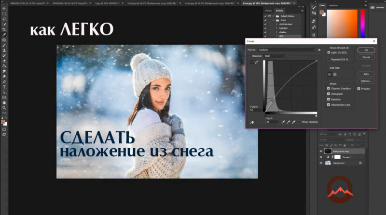
Task: Hide the Background layer via eye icon
Action: point(321,163)
